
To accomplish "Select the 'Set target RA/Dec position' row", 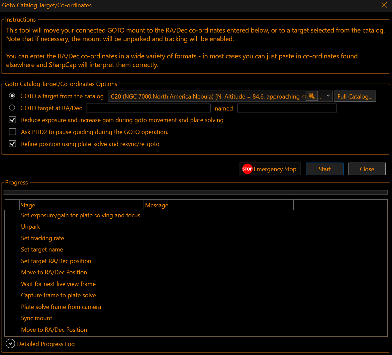I will [195, 261].
